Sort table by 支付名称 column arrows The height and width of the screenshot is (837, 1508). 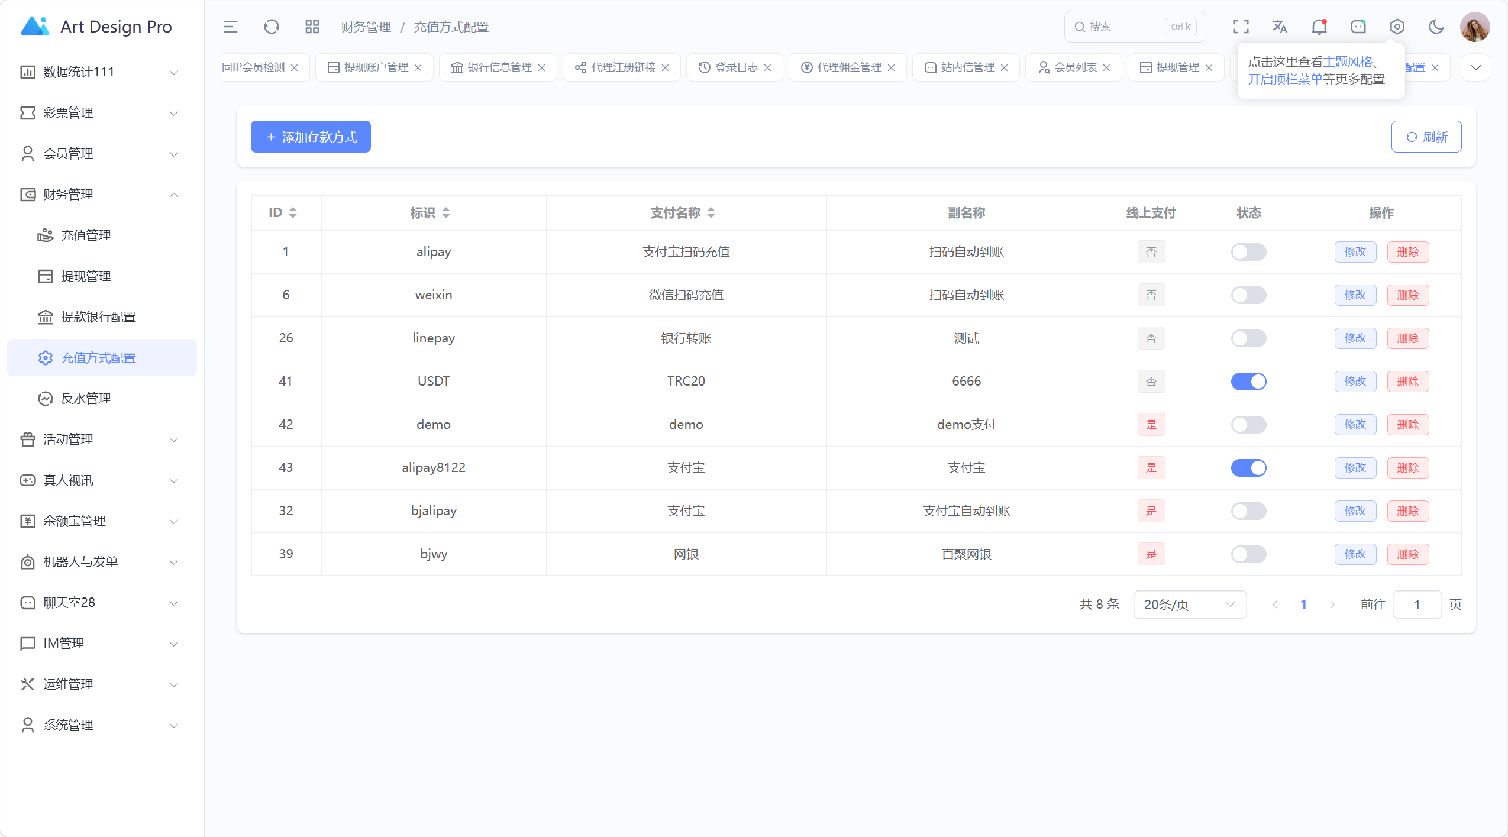point(711,213)
